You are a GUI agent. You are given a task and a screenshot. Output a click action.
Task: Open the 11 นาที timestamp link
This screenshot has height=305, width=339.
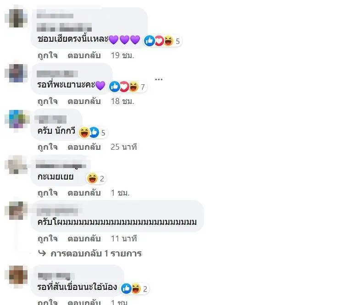point(124,239)
